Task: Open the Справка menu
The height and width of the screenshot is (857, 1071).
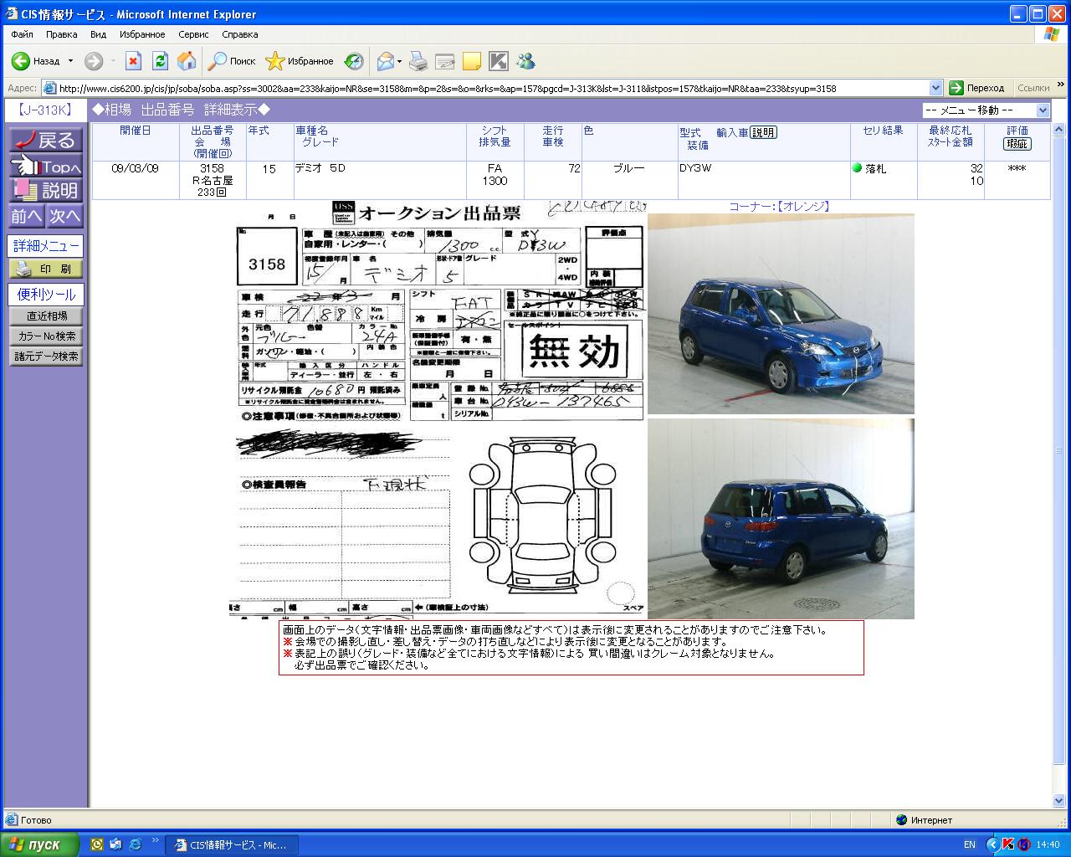Action: [239, 34]
